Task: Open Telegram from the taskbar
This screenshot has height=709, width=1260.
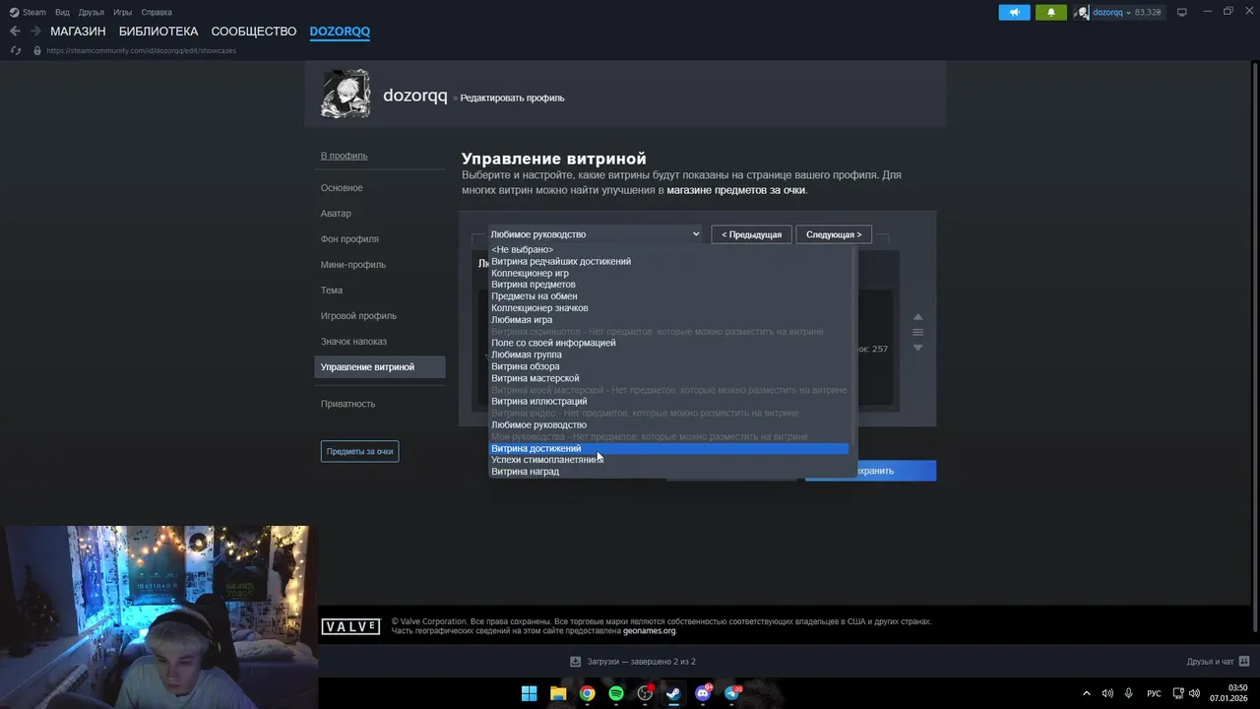Action: click(732, 693)
